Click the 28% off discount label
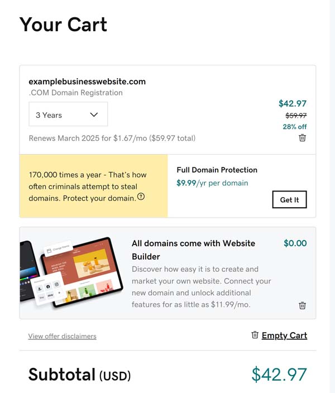 pos(295,127)
